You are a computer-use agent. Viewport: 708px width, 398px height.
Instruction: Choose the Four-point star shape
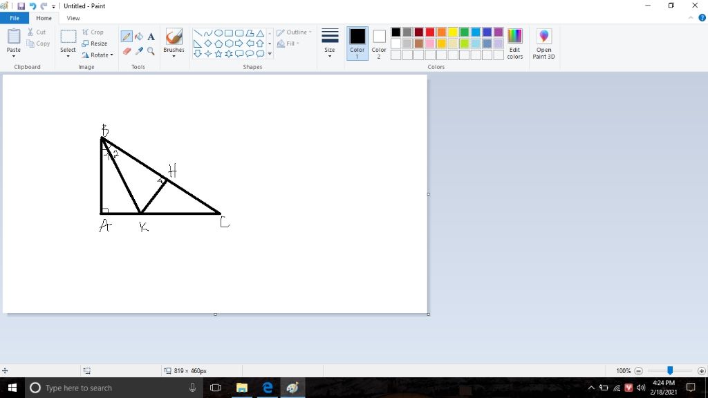pyautogui.click(x=207, y=54)
